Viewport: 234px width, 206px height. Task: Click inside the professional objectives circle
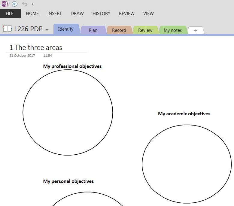[68, 113]
